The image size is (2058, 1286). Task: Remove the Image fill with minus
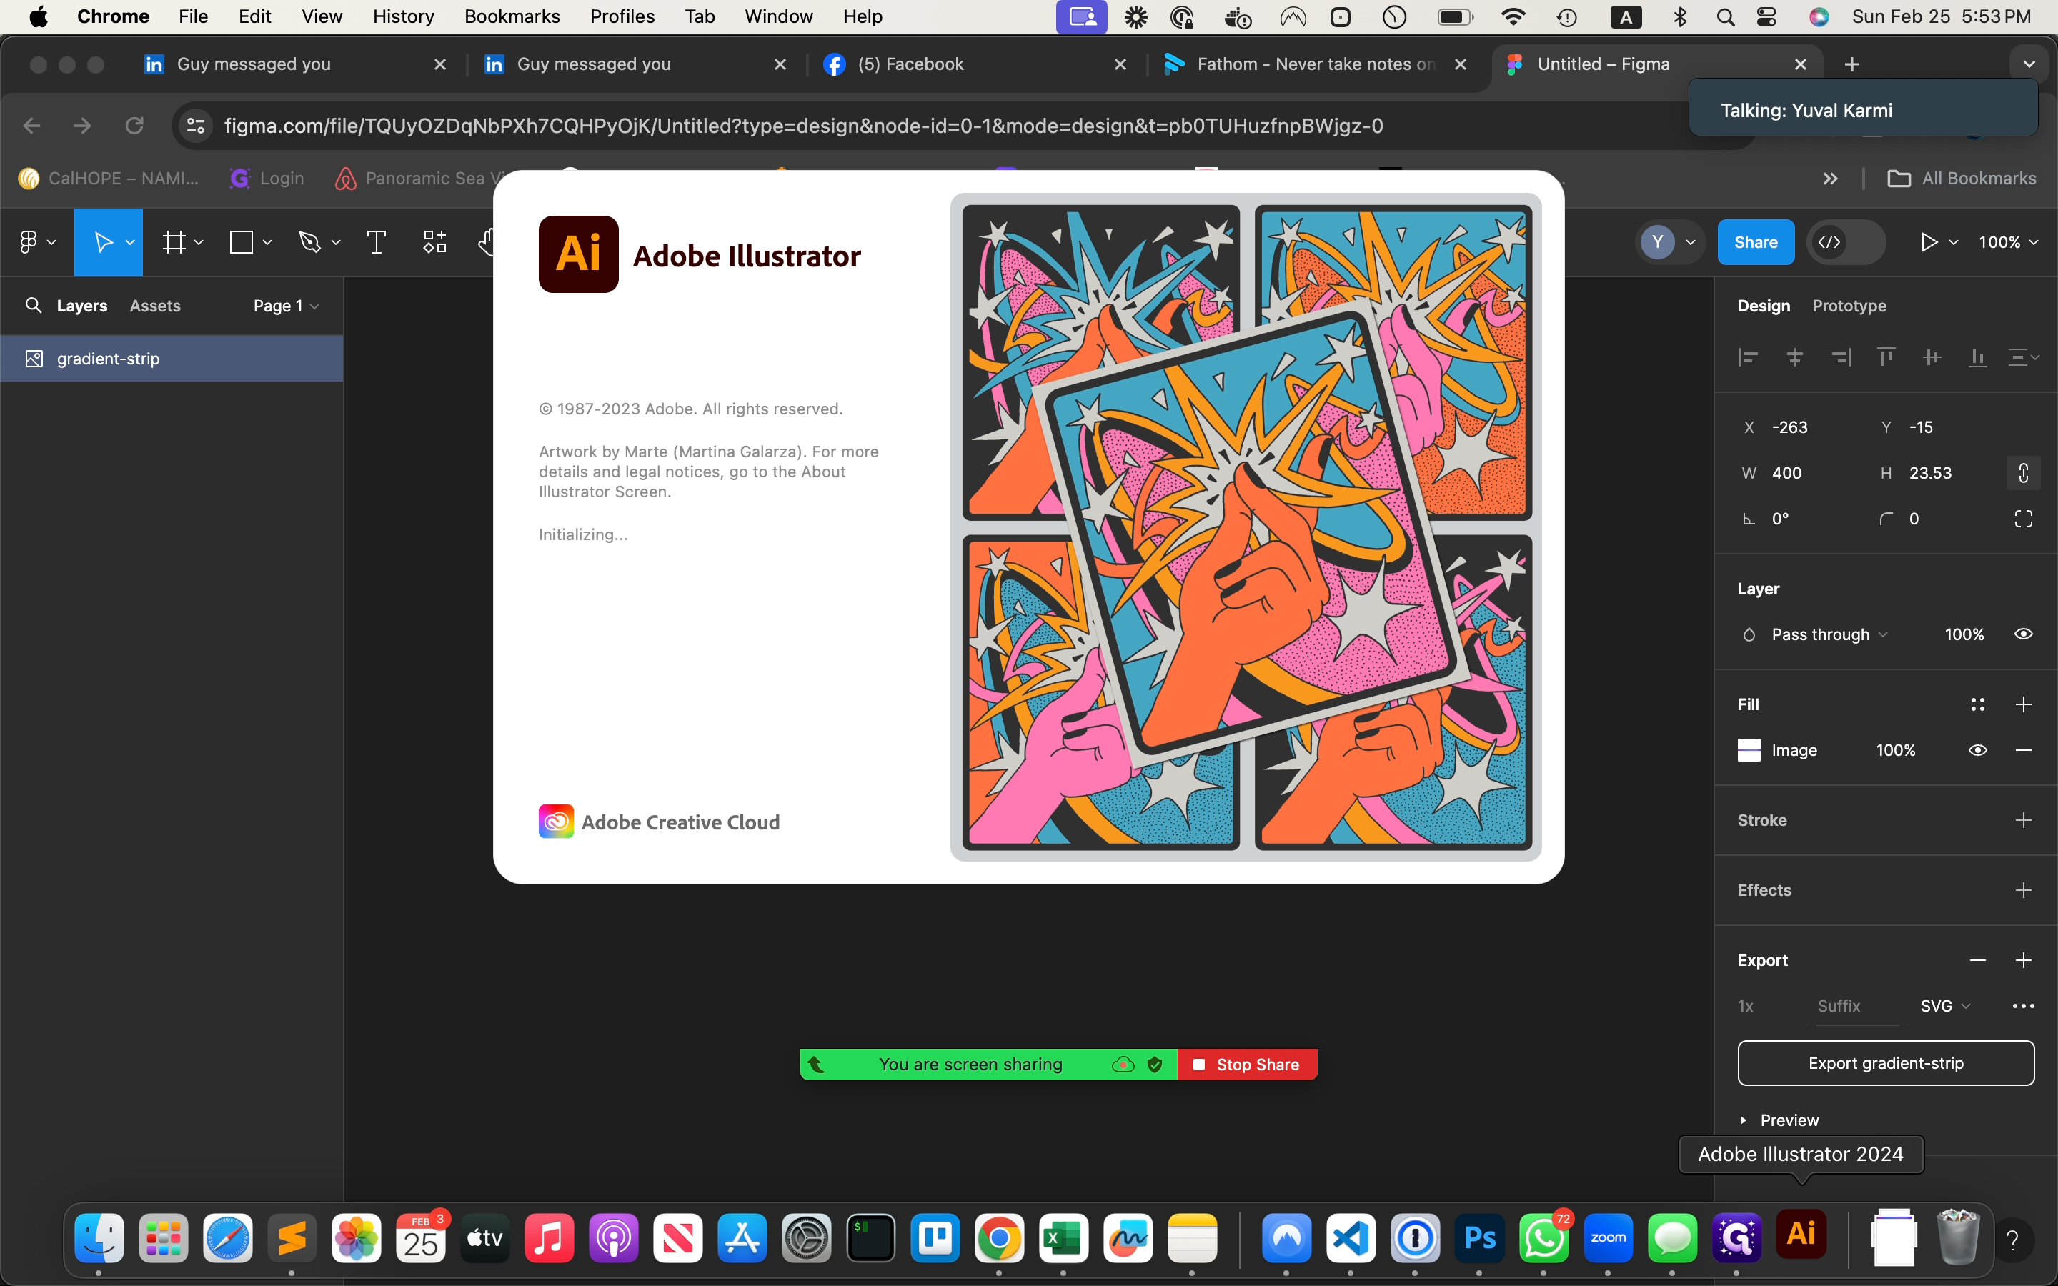coord(2023,750)
